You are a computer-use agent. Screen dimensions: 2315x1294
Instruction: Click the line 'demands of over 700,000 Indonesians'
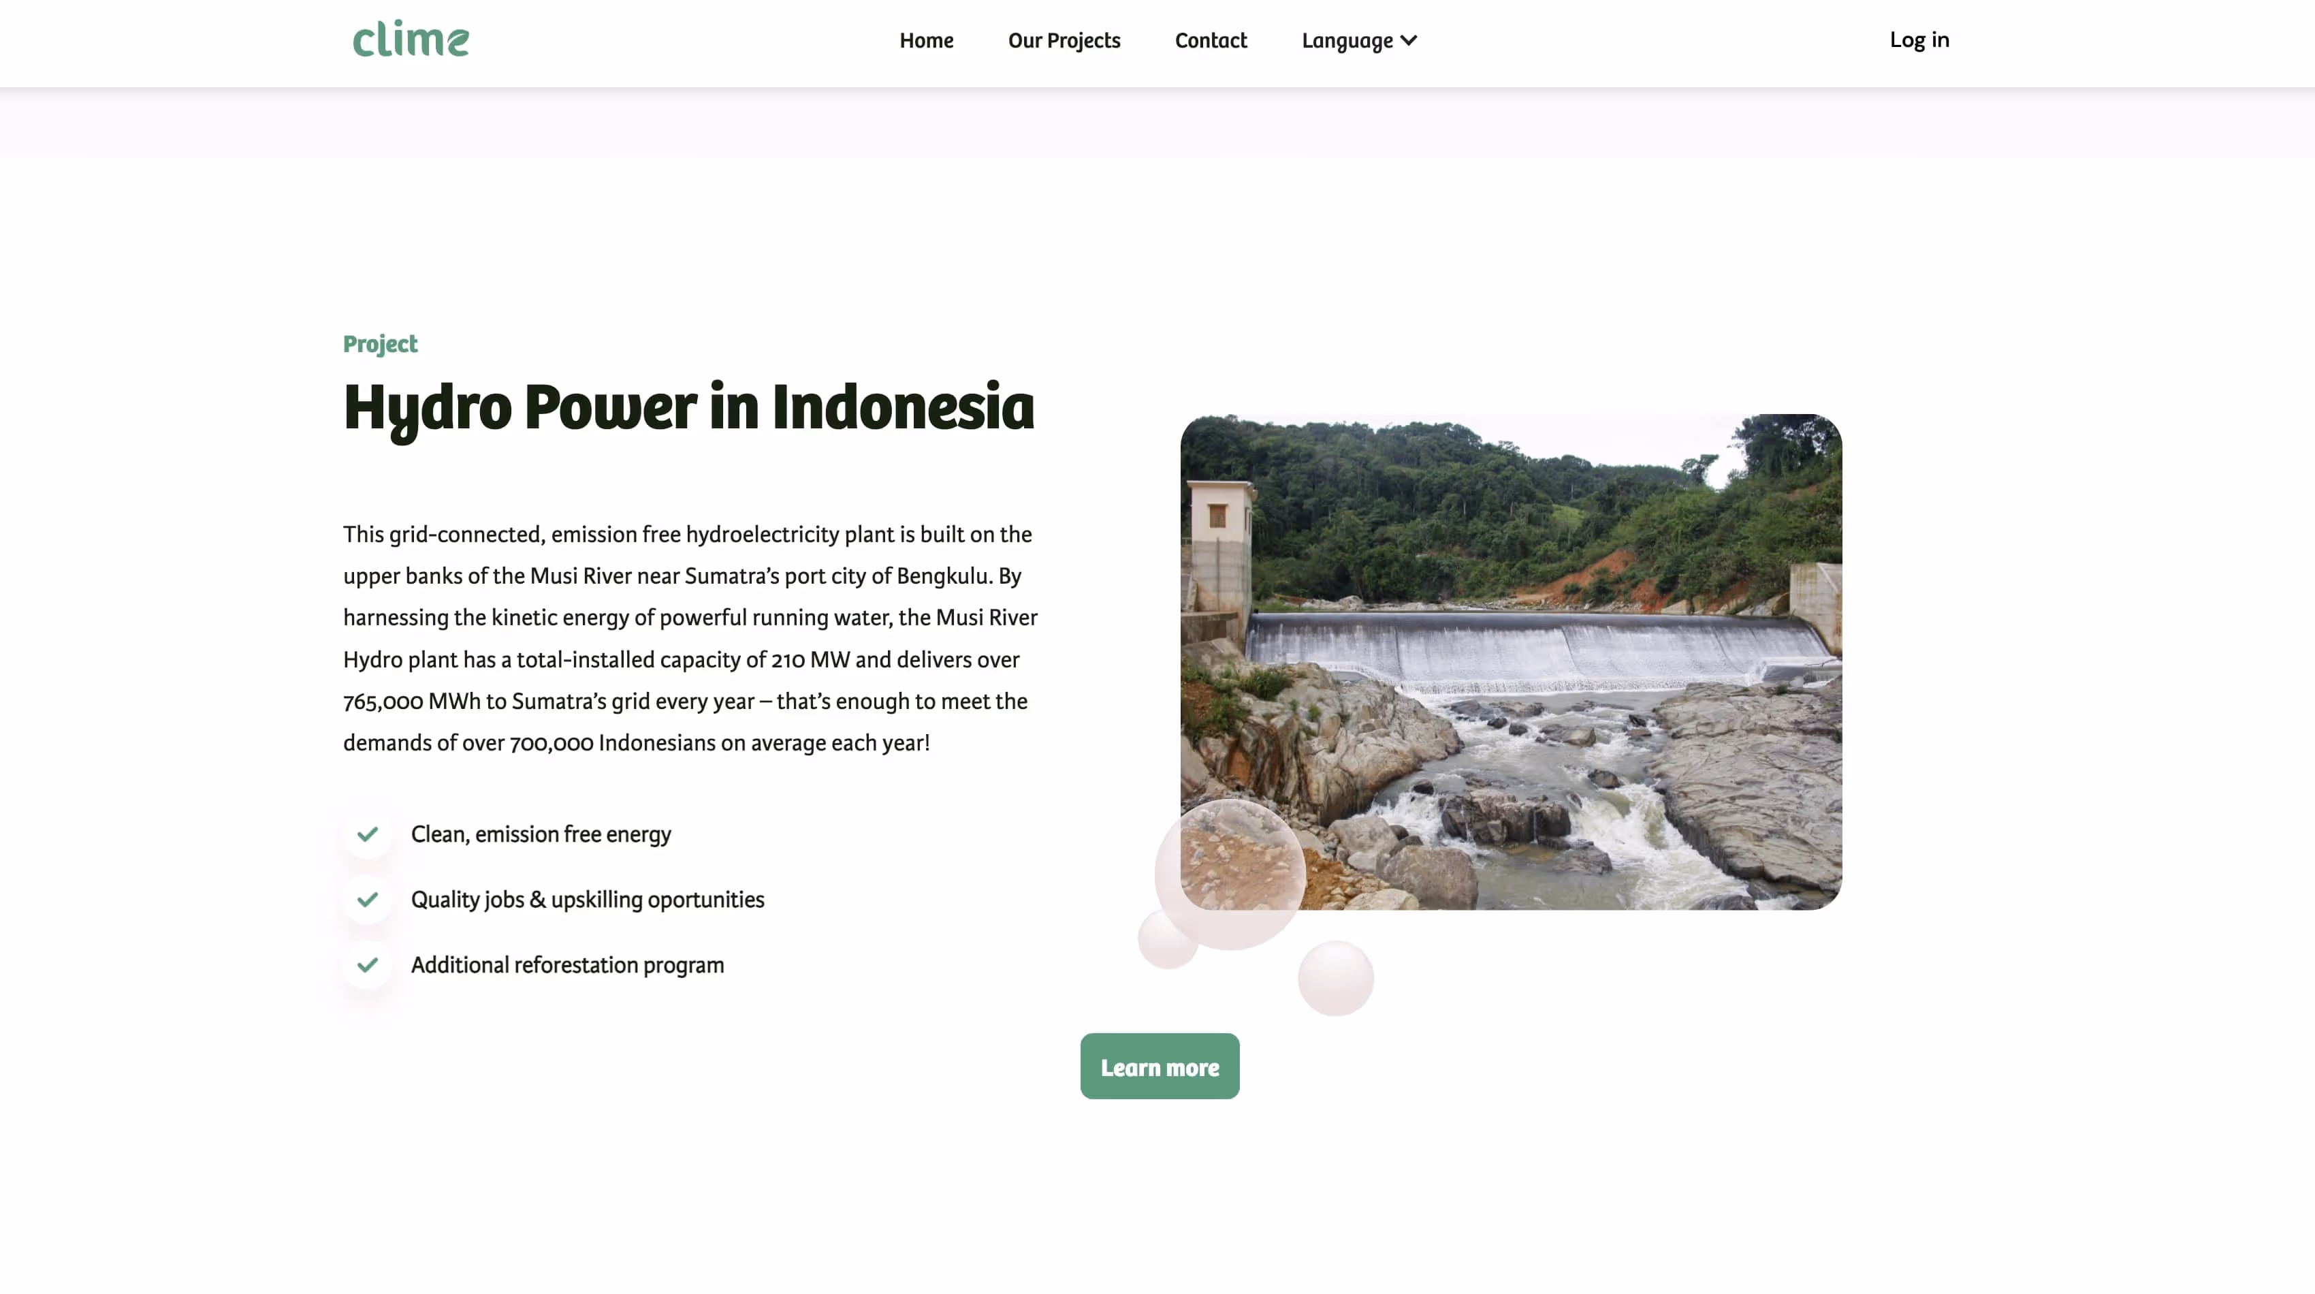636,743
